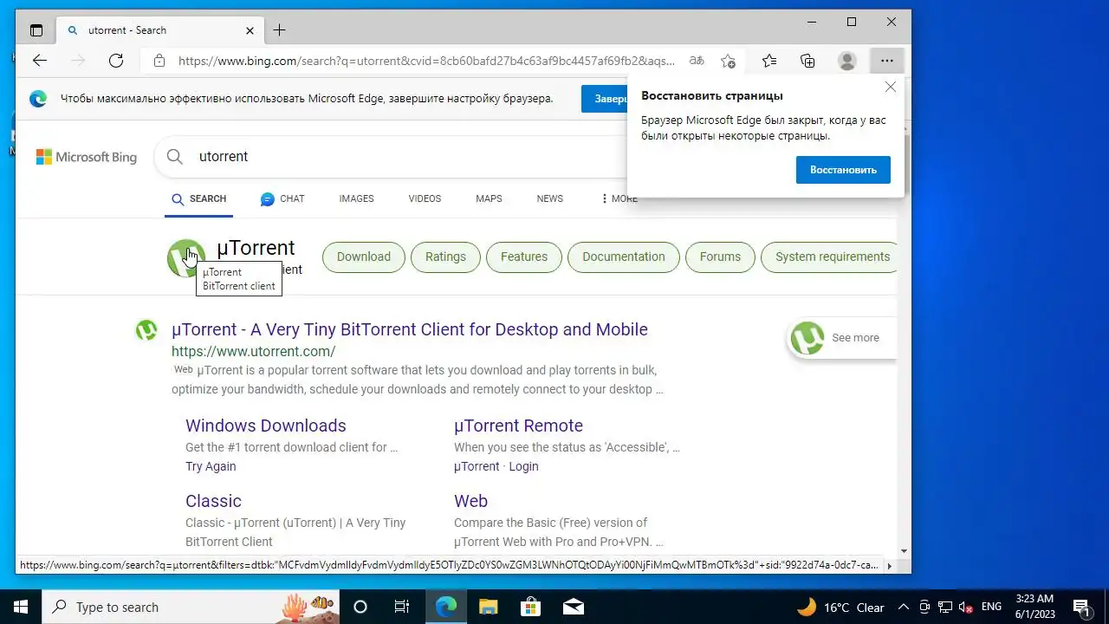Open the Windows Start menu
The image size is (1109, 624).
[21, 607]
